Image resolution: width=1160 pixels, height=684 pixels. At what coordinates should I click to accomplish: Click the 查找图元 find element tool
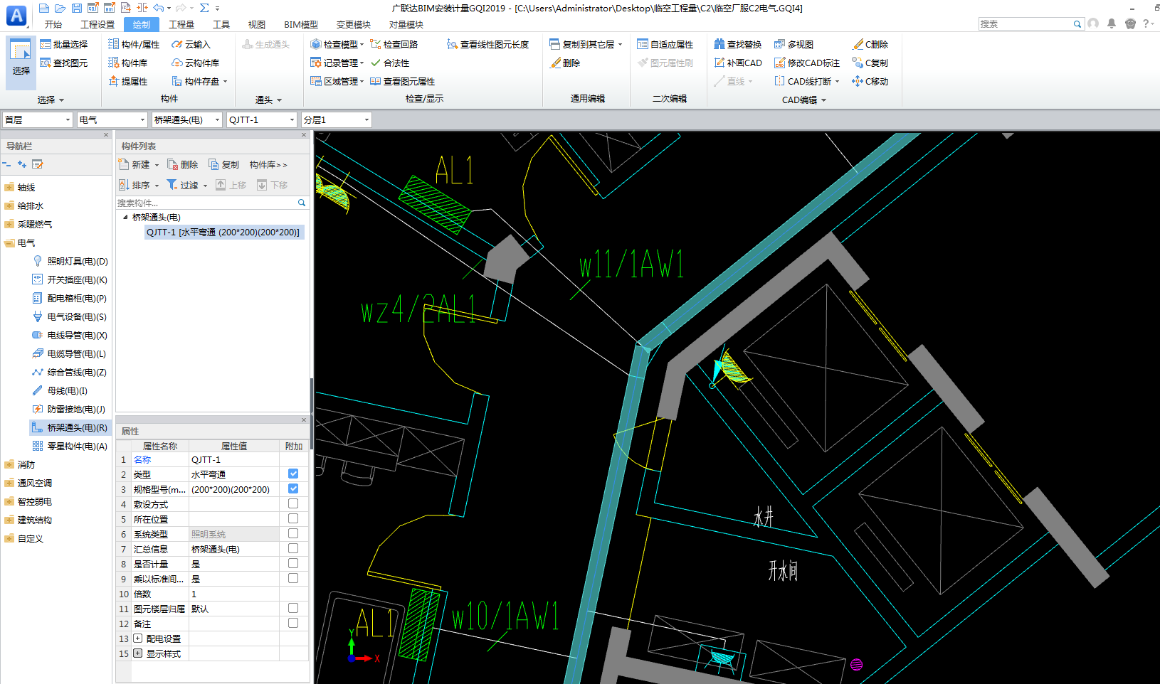(x=63, y=63)
